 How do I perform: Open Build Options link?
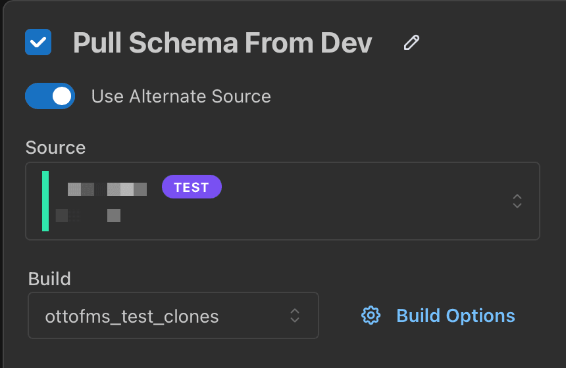click(x=455, y=315)
